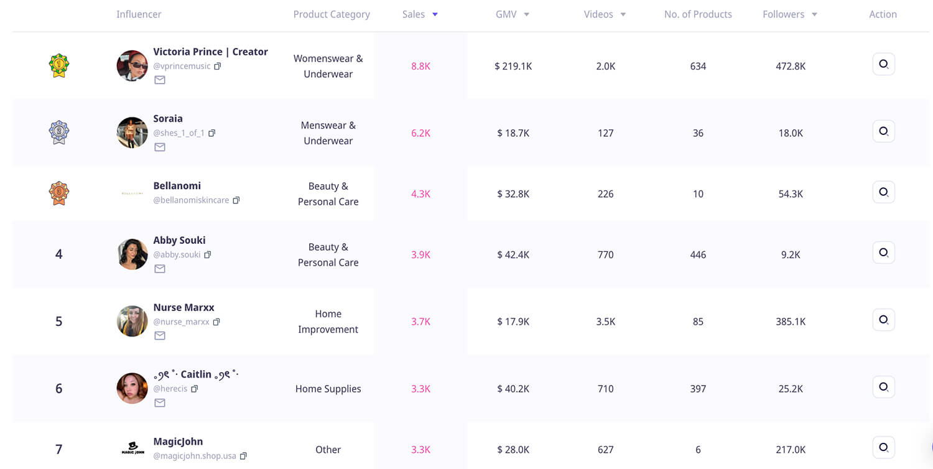Click the MagicJohn logo avatar
The height and width of the screenshot is (469, 933).
click(x=132, y=448)
